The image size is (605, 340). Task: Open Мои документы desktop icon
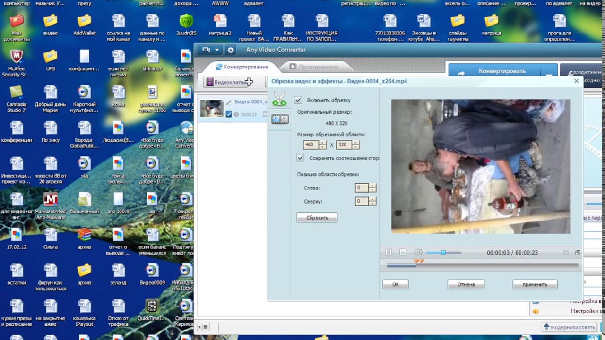point(17,27)
